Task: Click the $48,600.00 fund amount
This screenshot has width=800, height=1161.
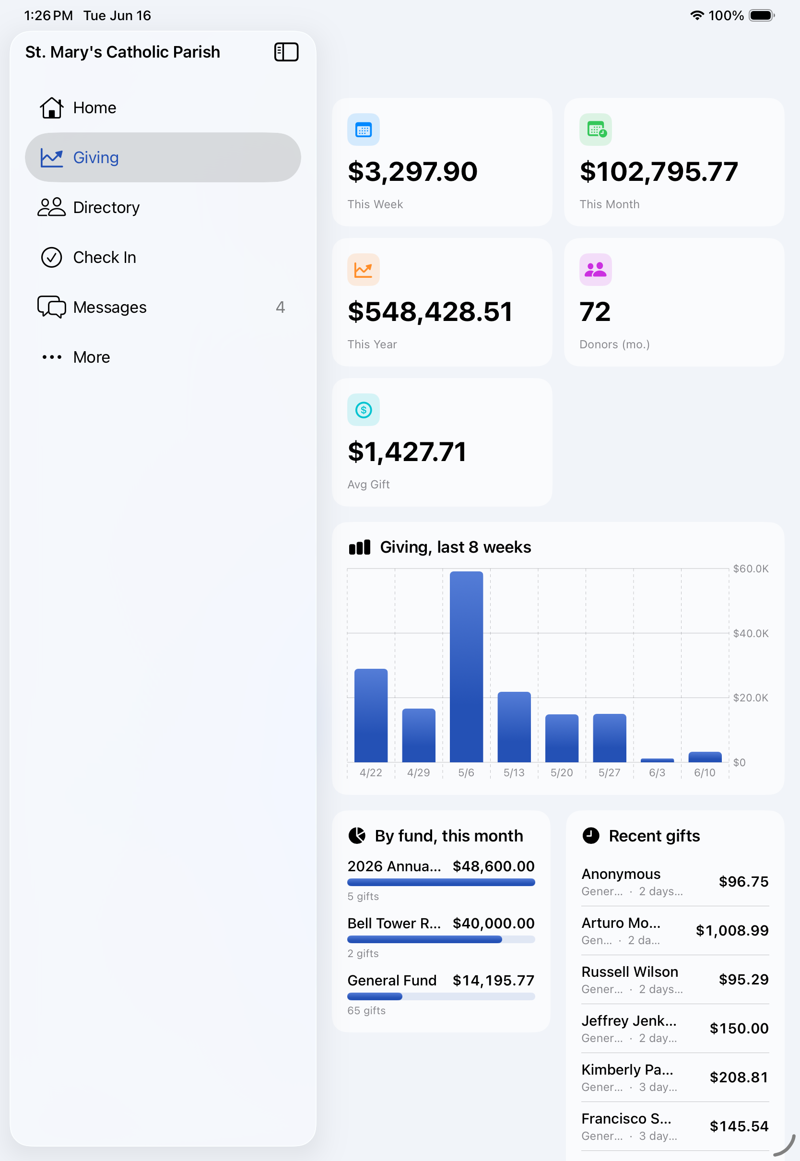Action: [493, 866]
